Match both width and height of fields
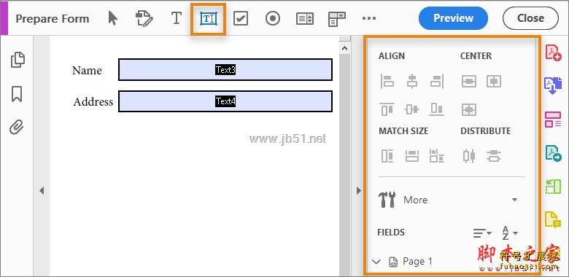 [x=436, y=156]
